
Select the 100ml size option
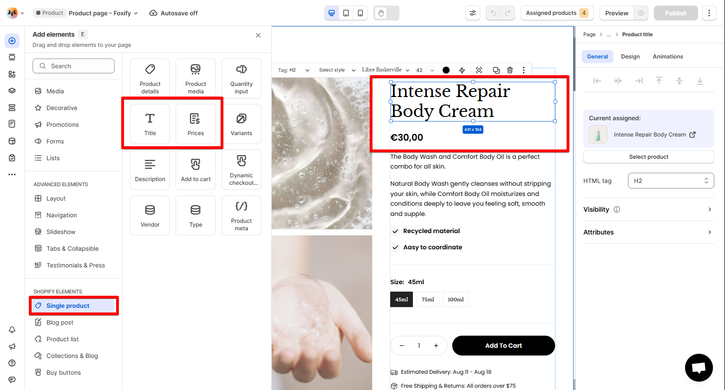coord(456,299)
